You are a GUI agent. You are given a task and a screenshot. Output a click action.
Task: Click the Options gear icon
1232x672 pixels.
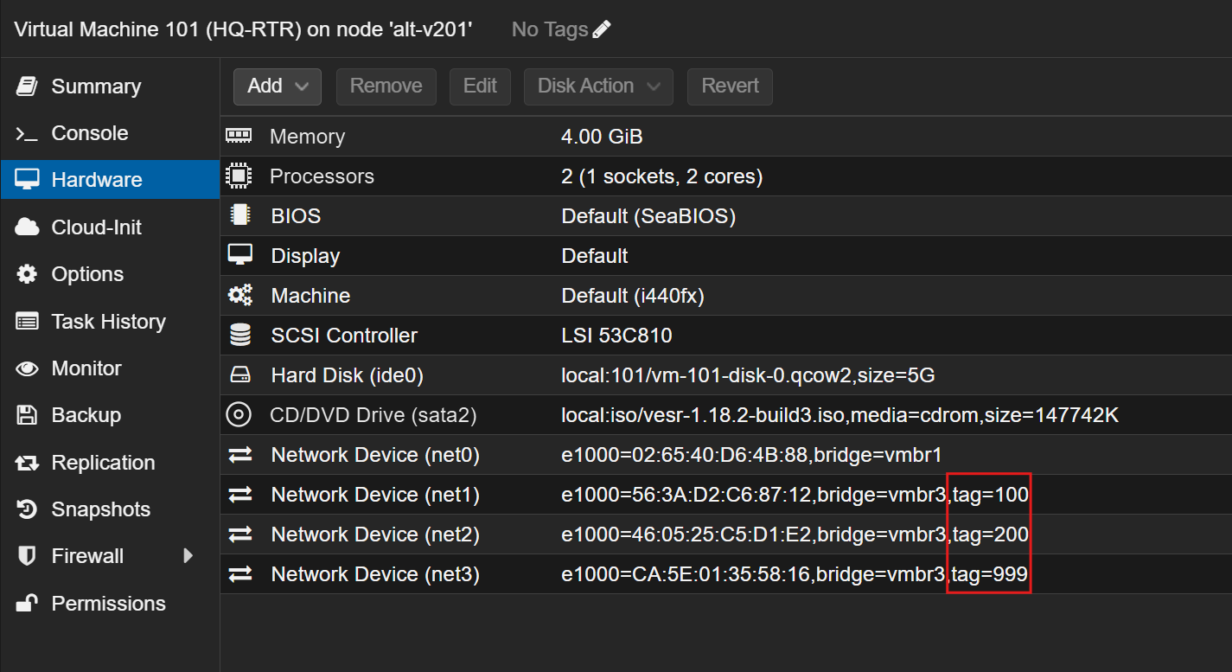coord(27,274)
